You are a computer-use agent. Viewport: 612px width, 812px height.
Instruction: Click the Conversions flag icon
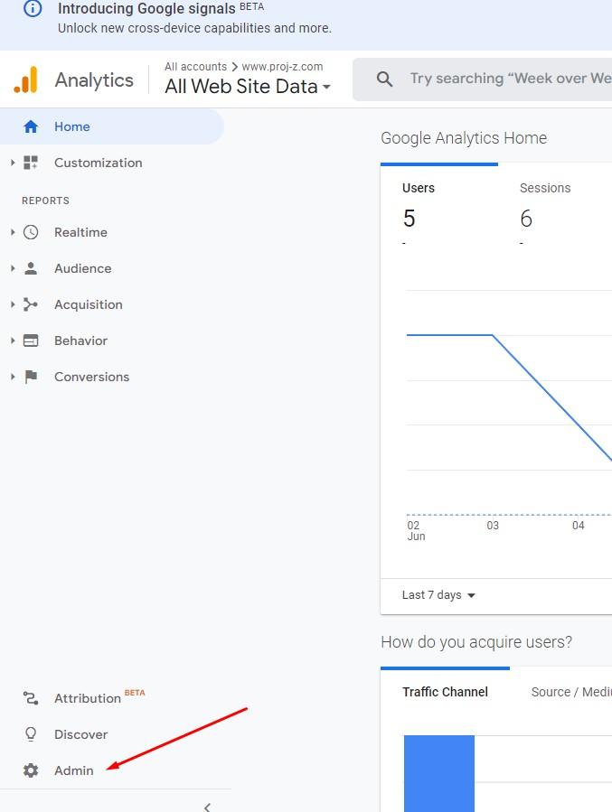point(31,377)
